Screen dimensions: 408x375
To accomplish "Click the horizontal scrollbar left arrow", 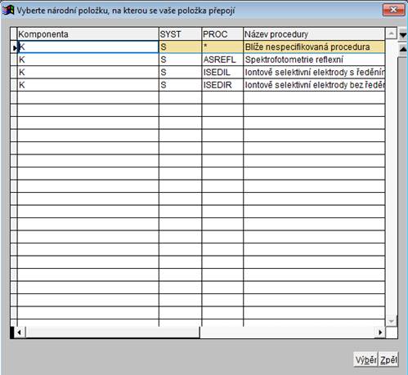I will tap(19, 333).
